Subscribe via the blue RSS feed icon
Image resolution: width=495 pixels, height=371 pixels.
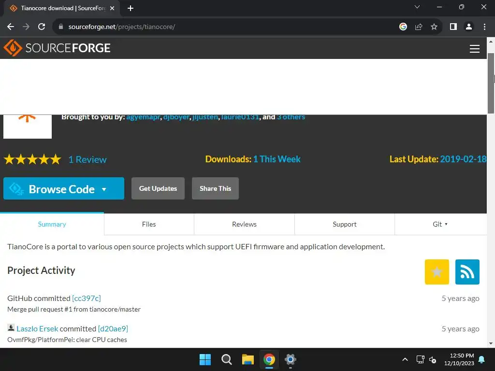[467, 271]
